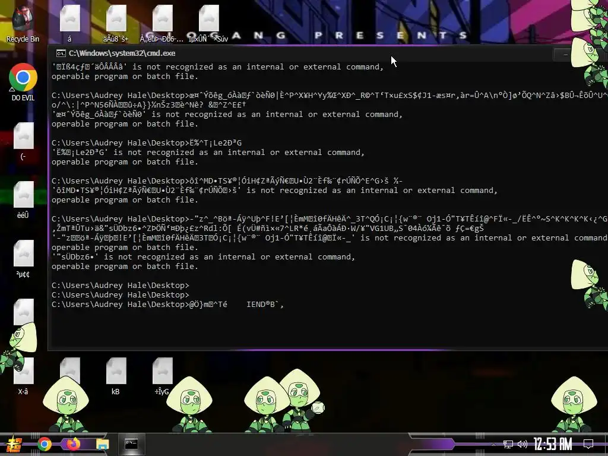Open the notification center icon

click(588, 444)
